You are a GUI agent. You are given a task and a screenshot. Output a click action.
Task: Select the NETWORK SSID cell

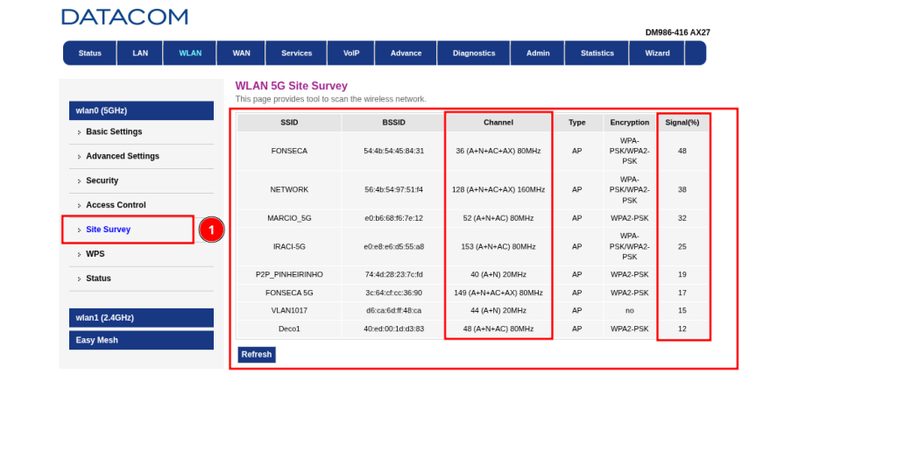[289, 190]
